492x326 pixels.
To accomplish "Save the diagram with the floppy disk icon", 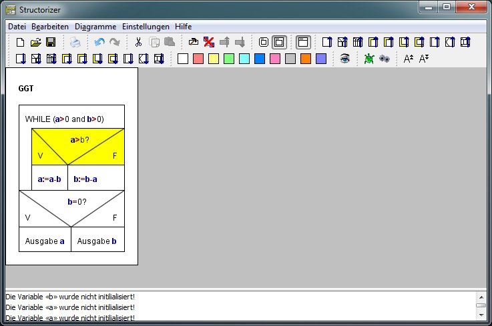I will pos(51,42).
